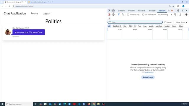The width and height of the screenshot is (189, 106).
Task: Clear the network log
Action: click(x=113, y=14)
